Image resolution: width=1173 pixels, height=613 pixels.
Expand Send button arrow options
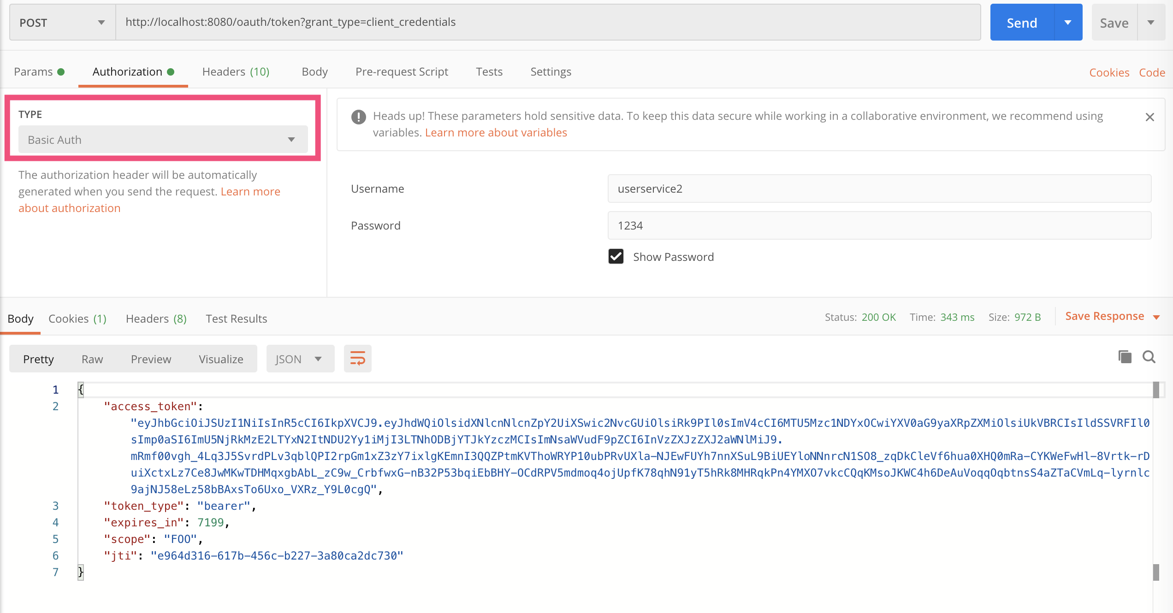click(x=1068, y=23)
